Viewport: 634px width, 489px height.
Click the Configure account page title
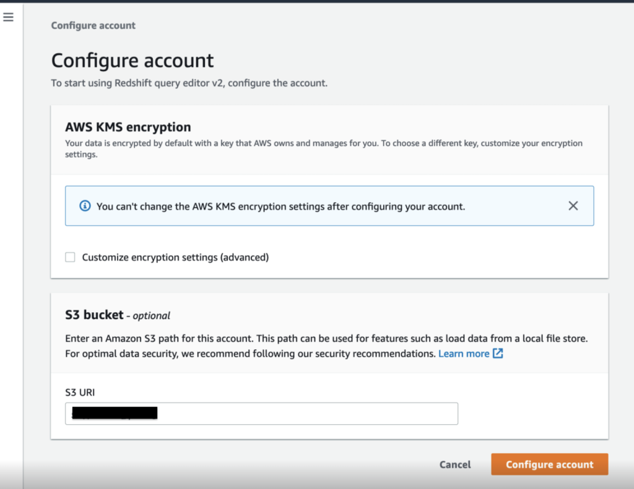point(132,60)
